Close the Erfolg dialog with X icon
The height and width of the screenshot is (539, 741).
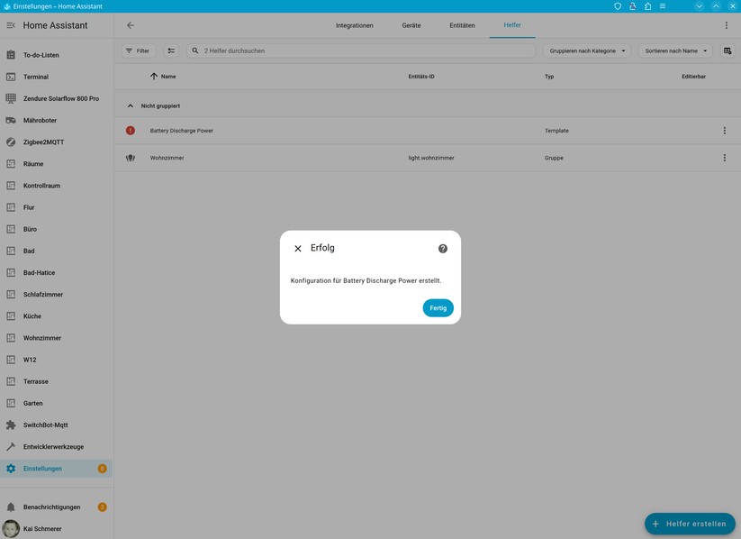pos(298,249)
